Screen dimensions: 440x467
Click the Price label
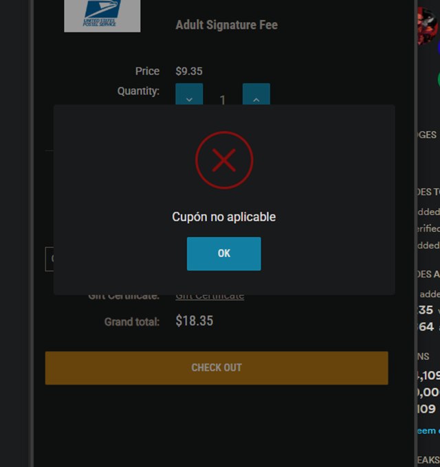[x=147, y=71]
